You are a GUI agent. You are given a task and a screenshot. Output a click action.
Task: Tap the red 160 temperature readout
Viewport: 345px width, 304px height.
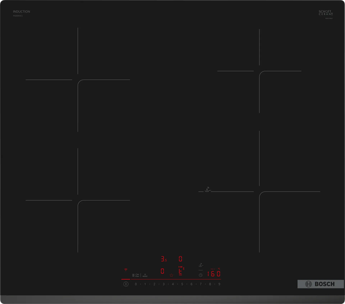(213, 274)
